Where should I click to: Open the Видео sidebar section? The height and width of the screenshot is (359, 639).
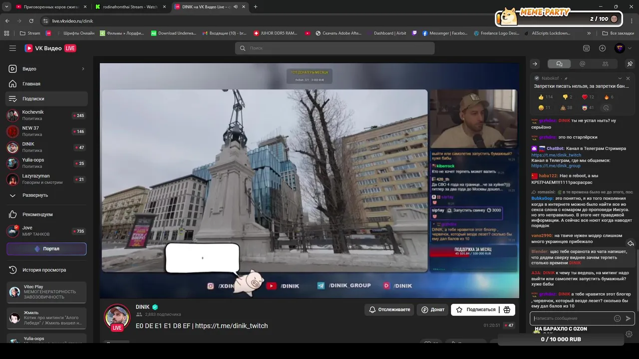(x=46, y=69)
